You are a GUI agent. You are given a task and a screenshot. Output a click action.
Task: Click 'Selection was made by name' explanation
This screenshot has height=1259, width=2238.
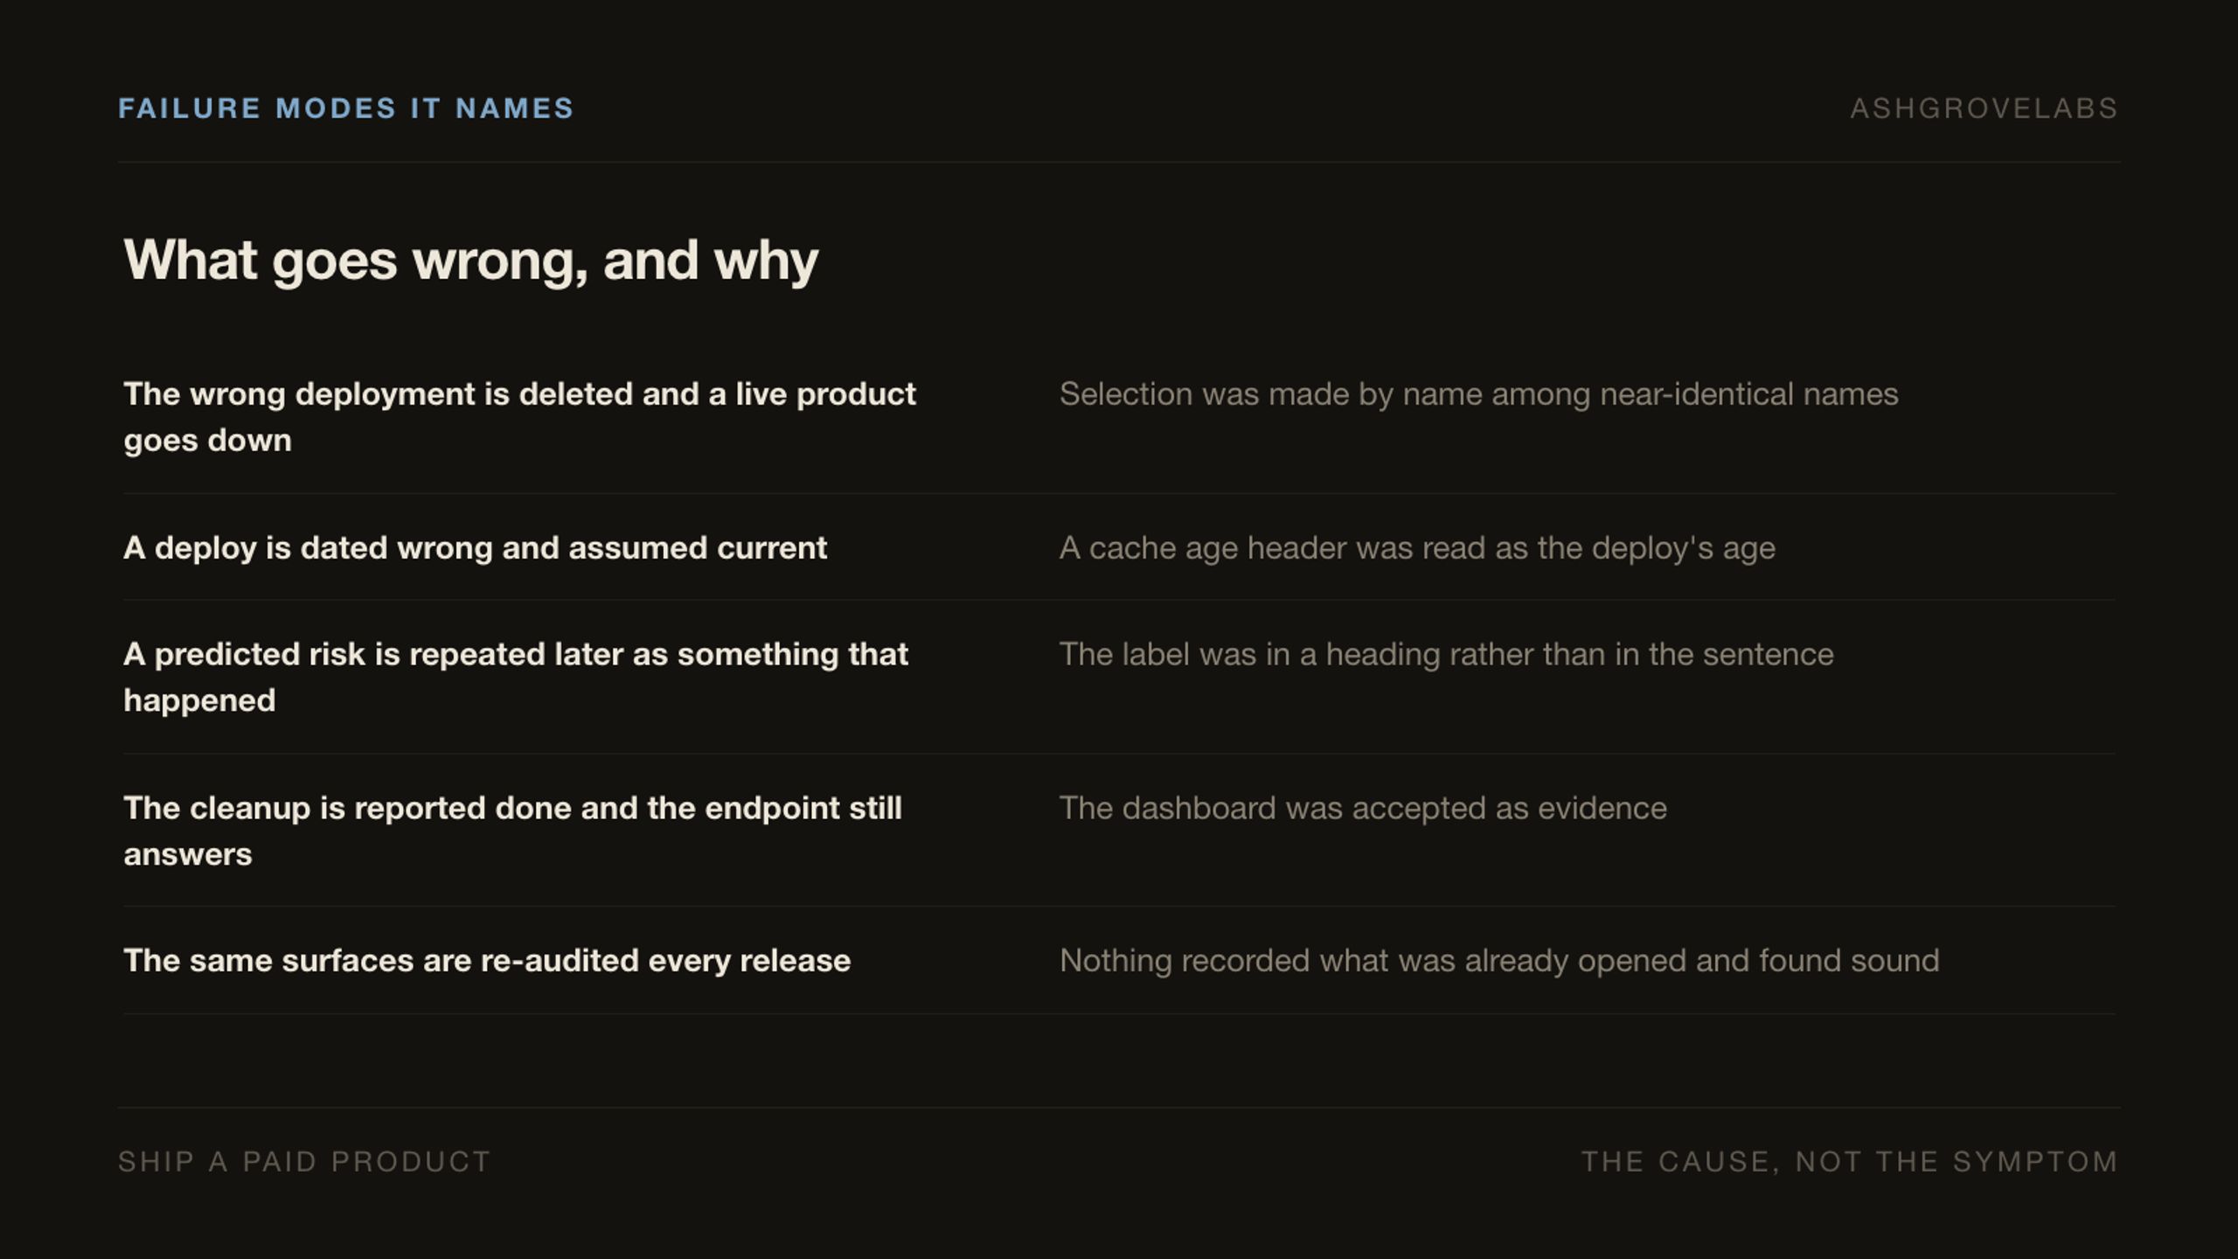click(x=1479, y=394)
